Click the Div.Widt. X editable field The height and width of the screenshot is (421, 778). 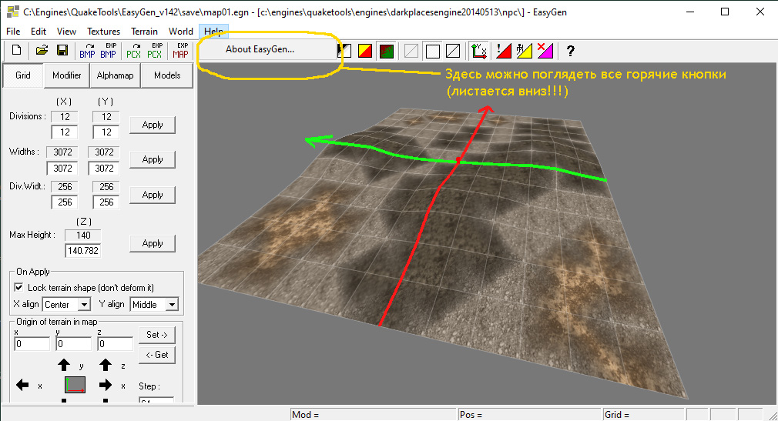[x=65, y=202]
